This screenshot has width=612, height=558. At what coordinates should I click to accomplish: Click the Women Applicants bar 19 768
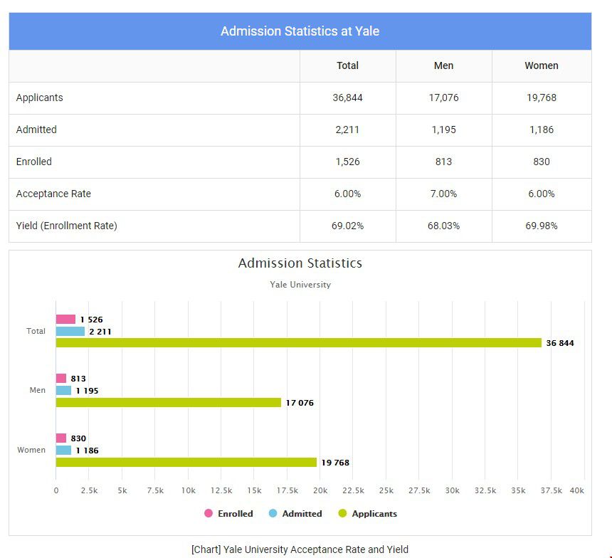pyautogui.click(x=186, y=463)
